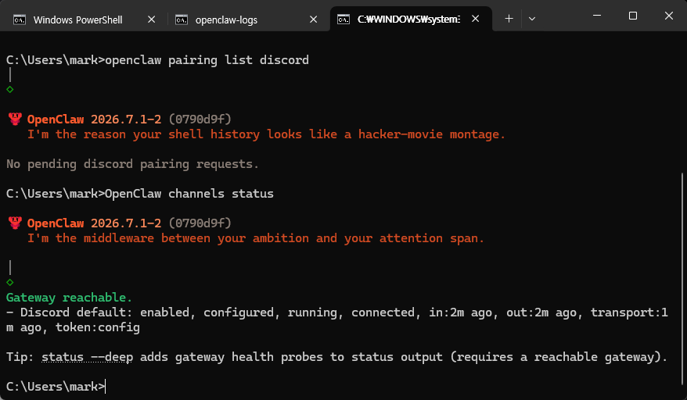Screen dimensions: 687x400
Task: Open the new tab profile dropdown
Action: click(532, 19)
